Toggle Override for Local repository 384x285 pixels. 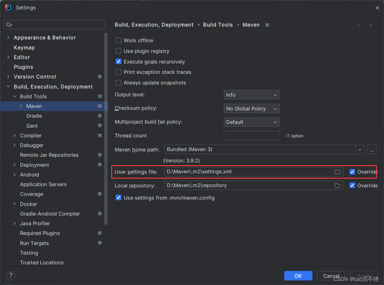point(352,186)
